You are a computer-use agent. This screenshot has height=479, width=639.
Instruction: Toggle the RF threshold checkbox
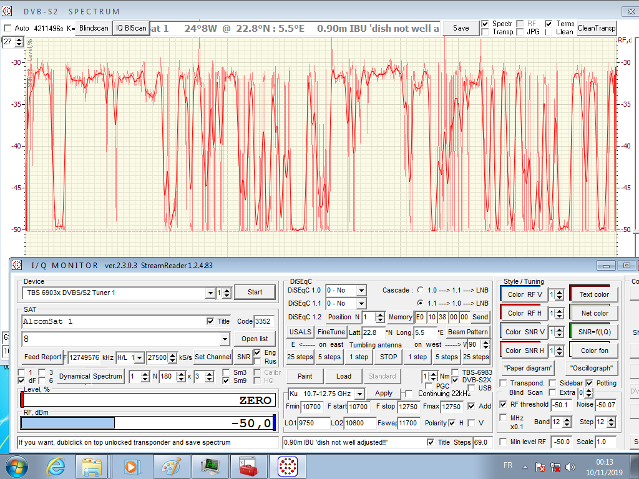[x=504, y=404]
